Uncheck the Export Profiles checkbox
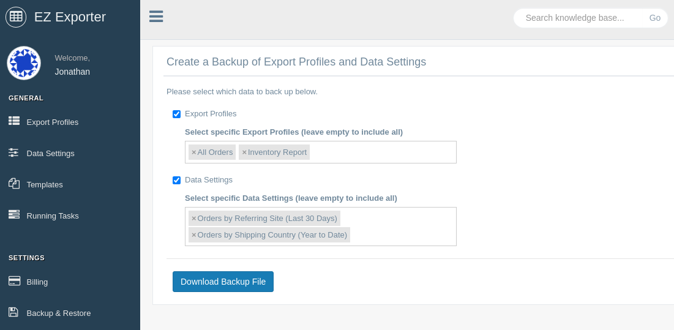674x330 pixels. tap(177, 114)
